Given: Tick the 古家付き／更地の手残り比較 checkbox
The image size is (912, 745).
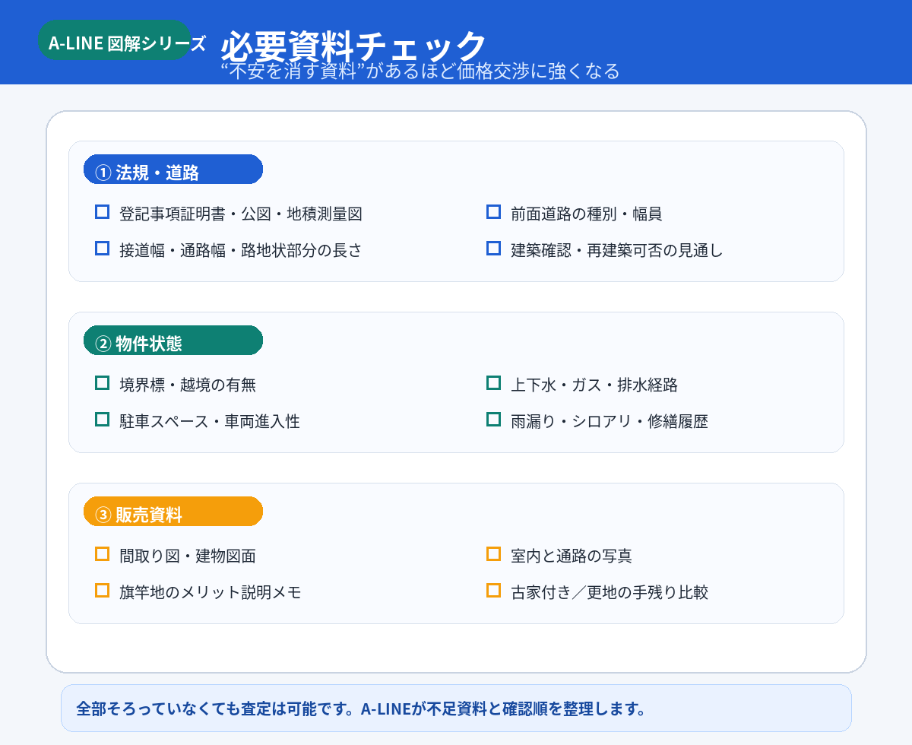Looking at the screenshot, I should coord(493,591).
